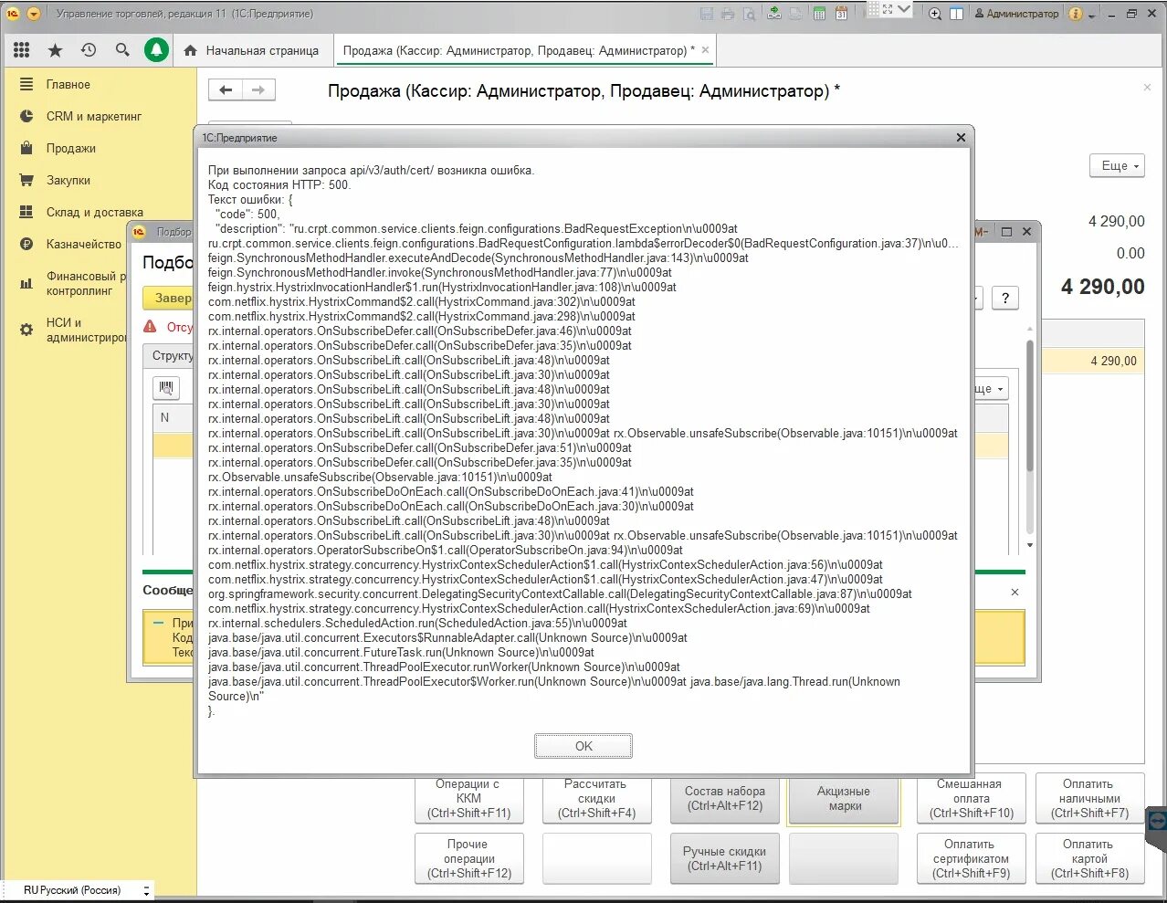Click the Get link icon in title bar
The height and width of the screenshot is (903, 1167).
[x=774, y=14]
